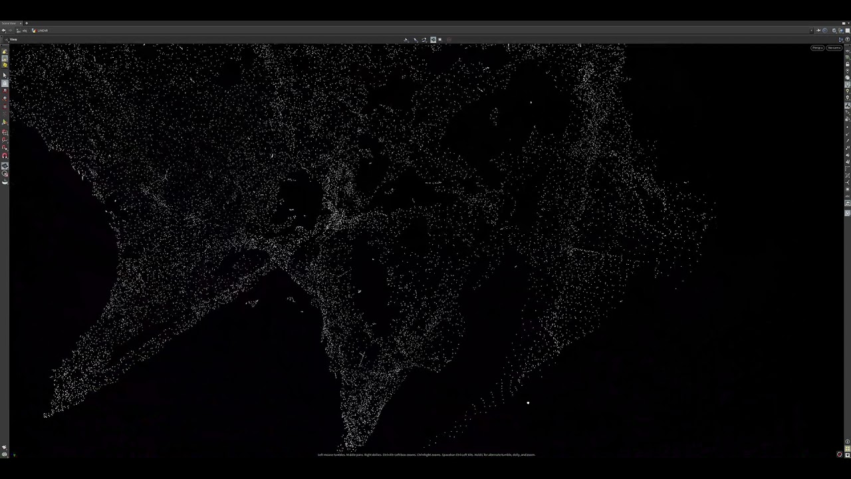Image resolution: width=851 pixels, height=479 pixels.
Task: Toggle display point numbers icon
Action: tap(848, 147)
